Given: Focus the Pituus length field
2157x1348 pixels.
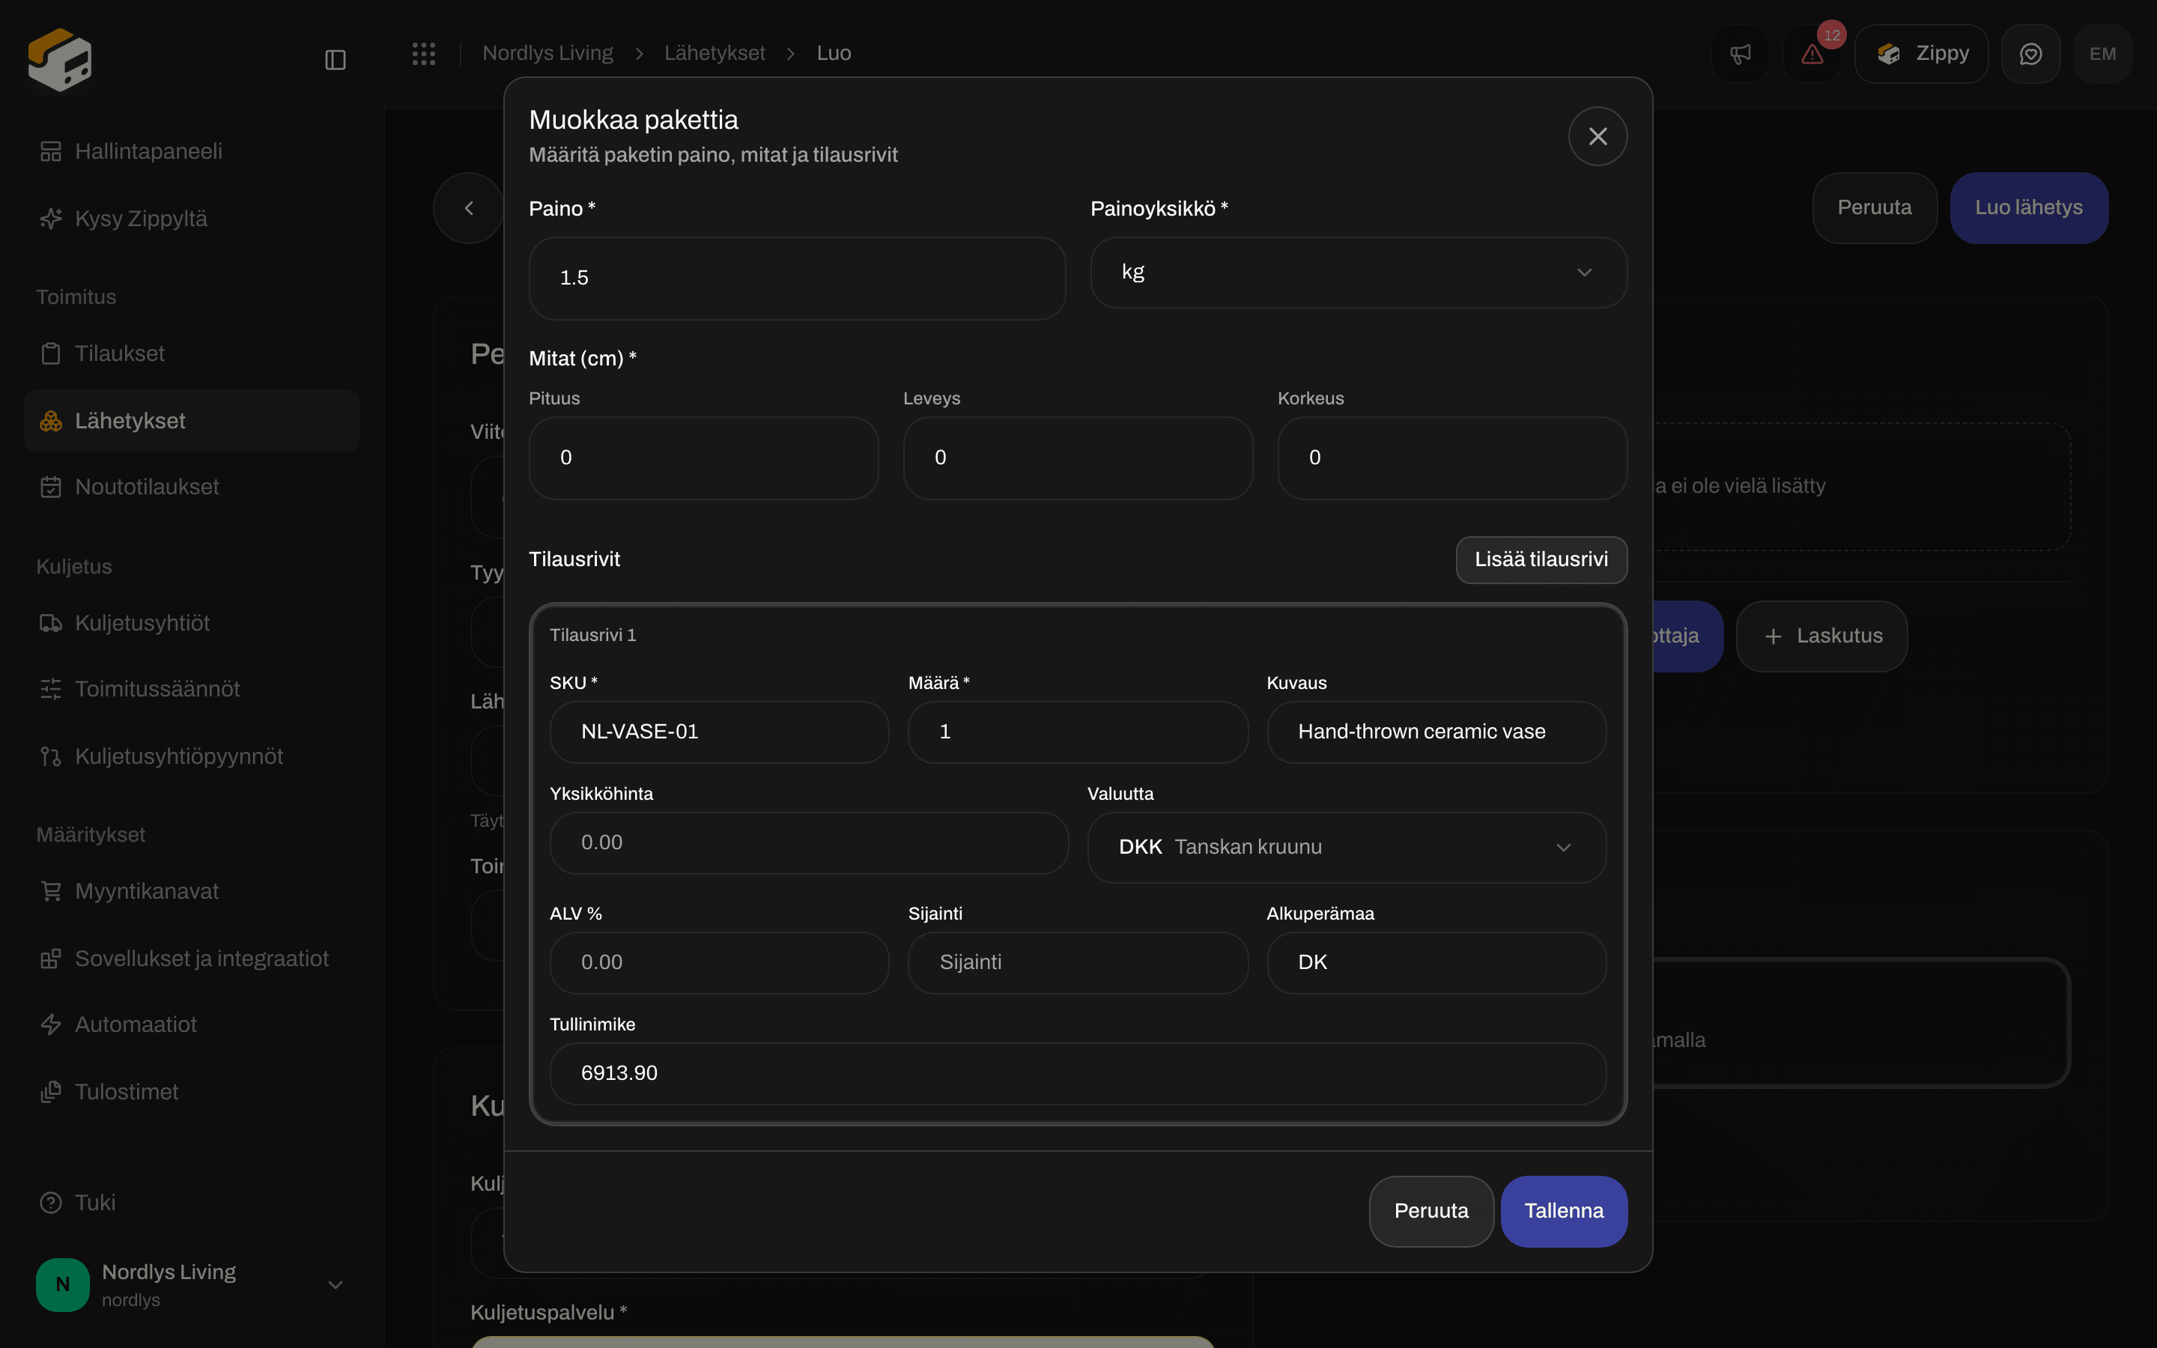Looking at the screenshot, I should (x=703, y=458).
